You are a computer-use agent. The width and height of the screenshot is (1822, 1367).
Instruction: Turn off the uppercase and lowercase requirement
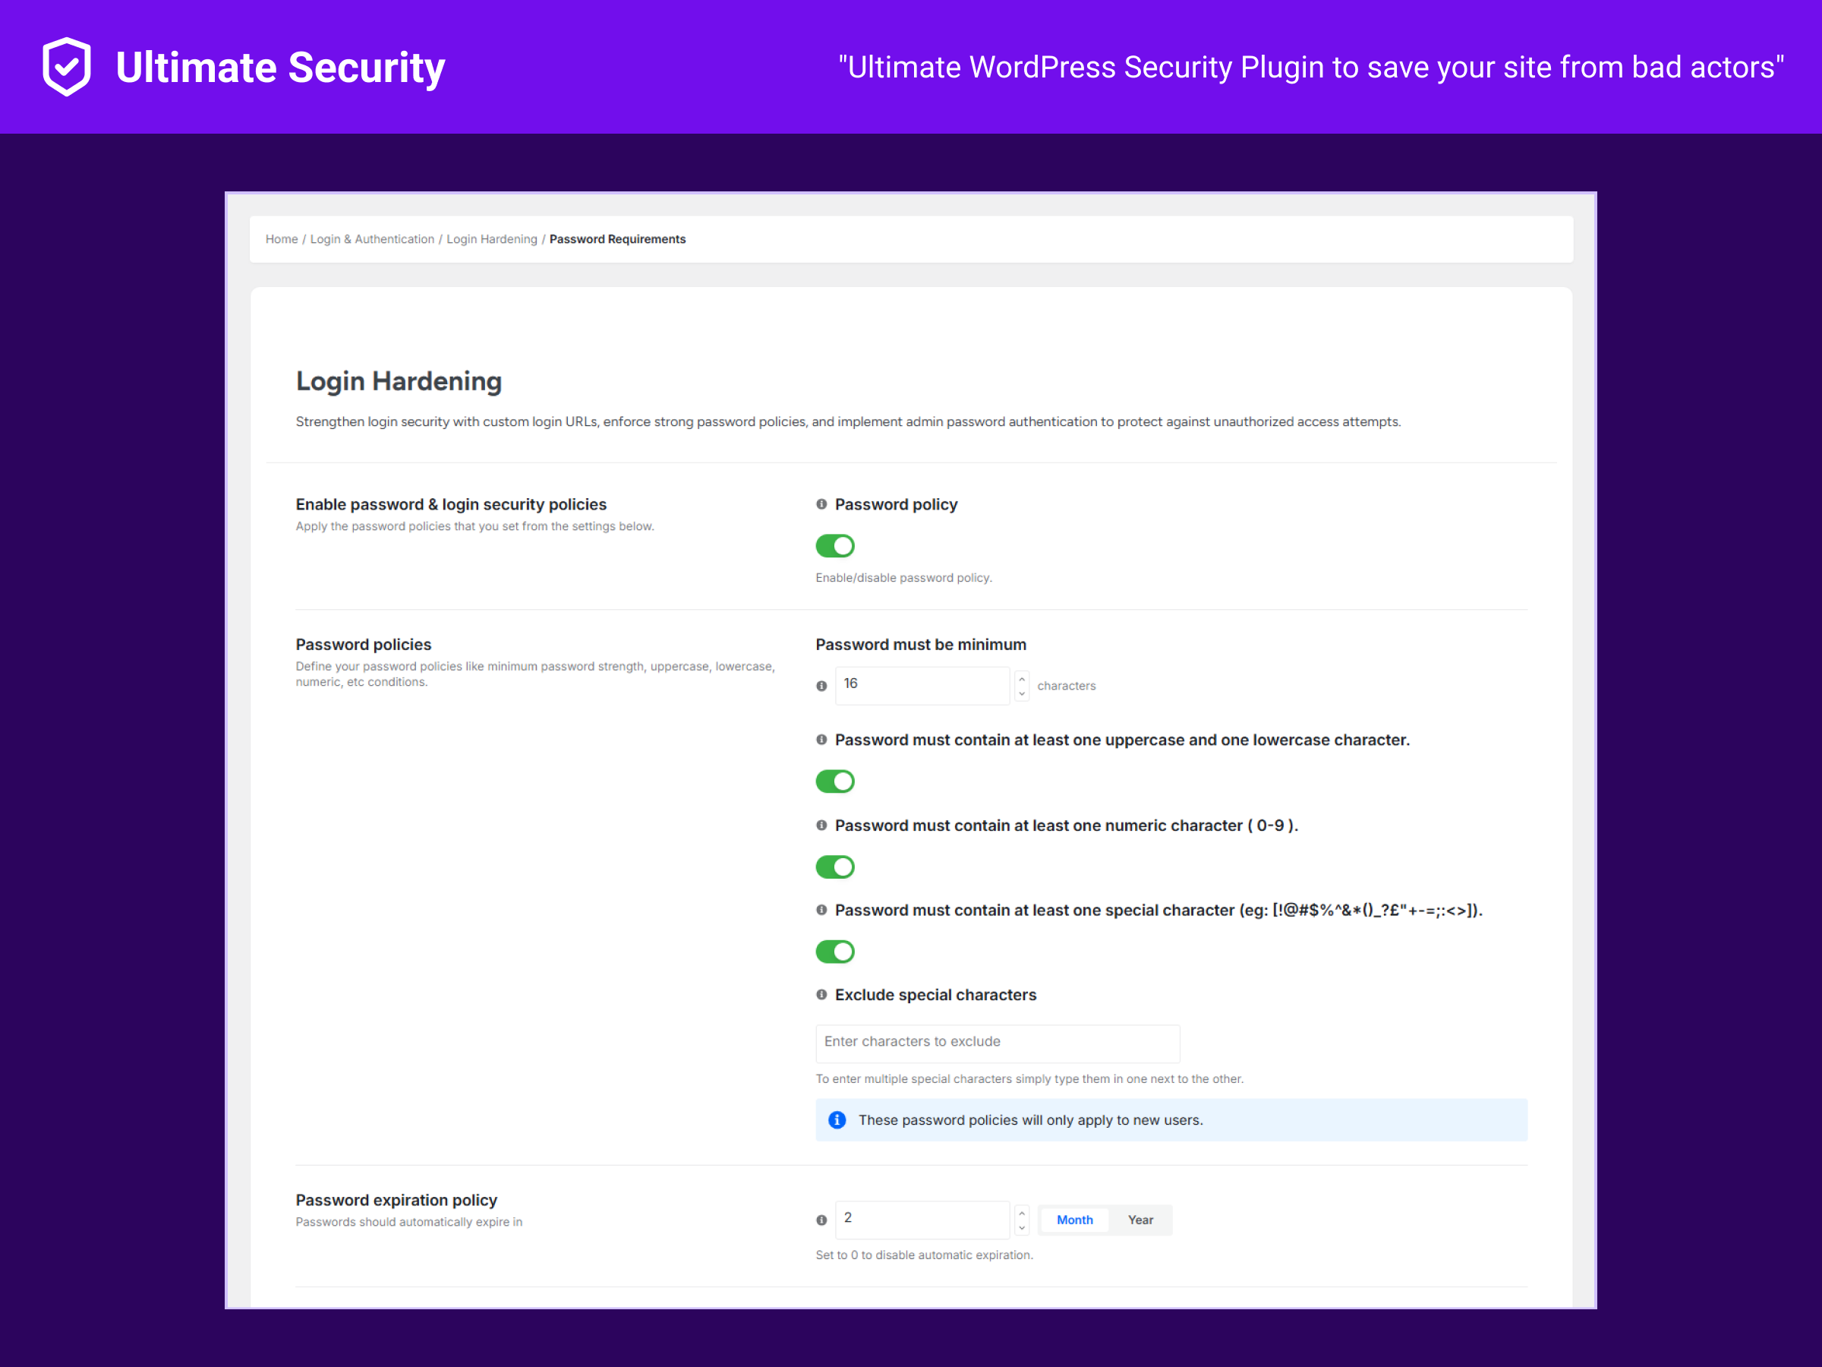(x=835, y=781)
